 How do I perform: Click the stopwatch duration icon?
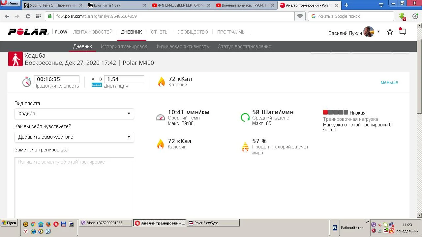[26, 82]
